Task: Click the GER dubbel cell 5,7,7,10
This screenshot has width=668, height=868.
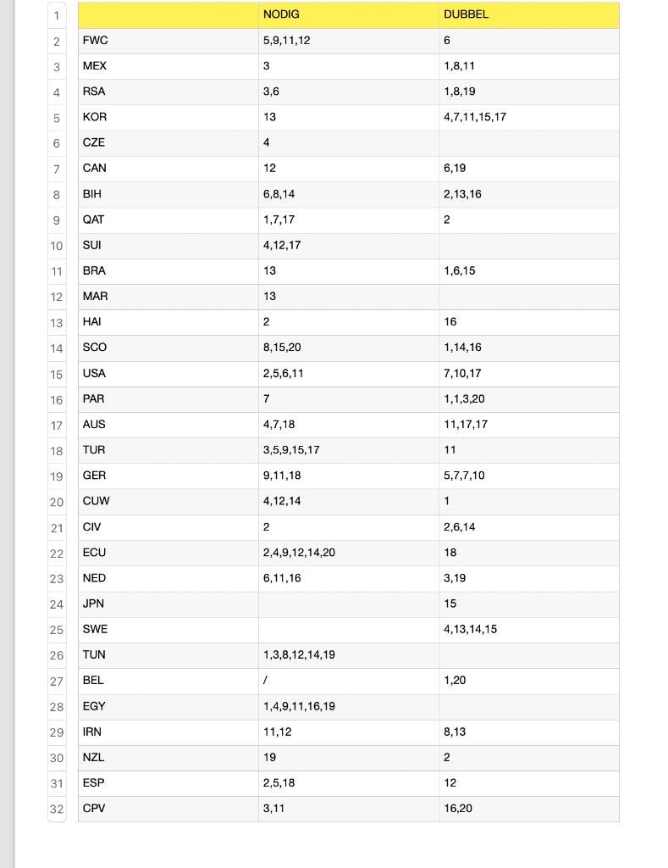Action: pos(529,476)
